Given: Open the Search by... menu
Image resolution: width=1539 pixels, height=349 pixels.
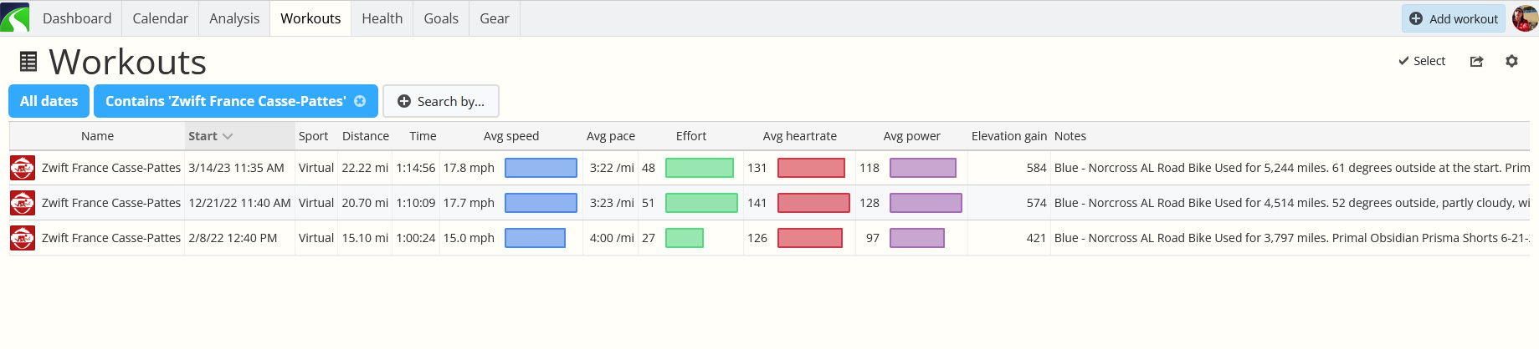Looking at the screenshot, I should click(440, 101).
